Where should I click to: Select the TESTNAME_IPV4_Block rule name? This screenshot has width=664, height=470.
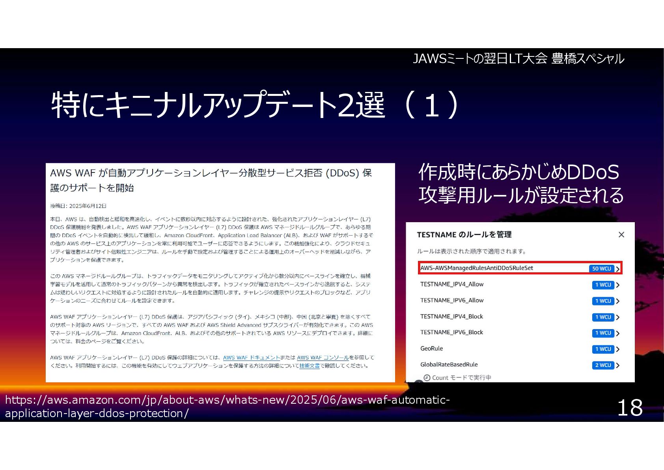click(451, 316)
